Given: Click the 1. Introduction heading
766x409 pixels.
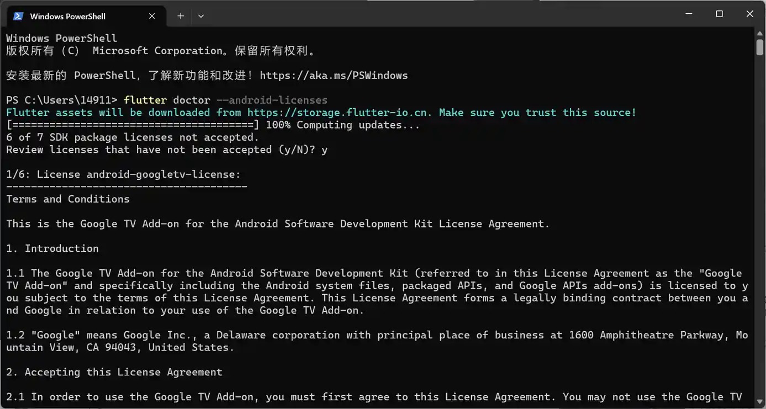Looking at the screenshot, I should tap(52, 248).
